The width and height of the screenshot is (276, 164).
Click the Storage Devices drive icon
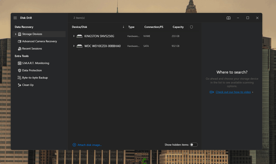[19, 34]
